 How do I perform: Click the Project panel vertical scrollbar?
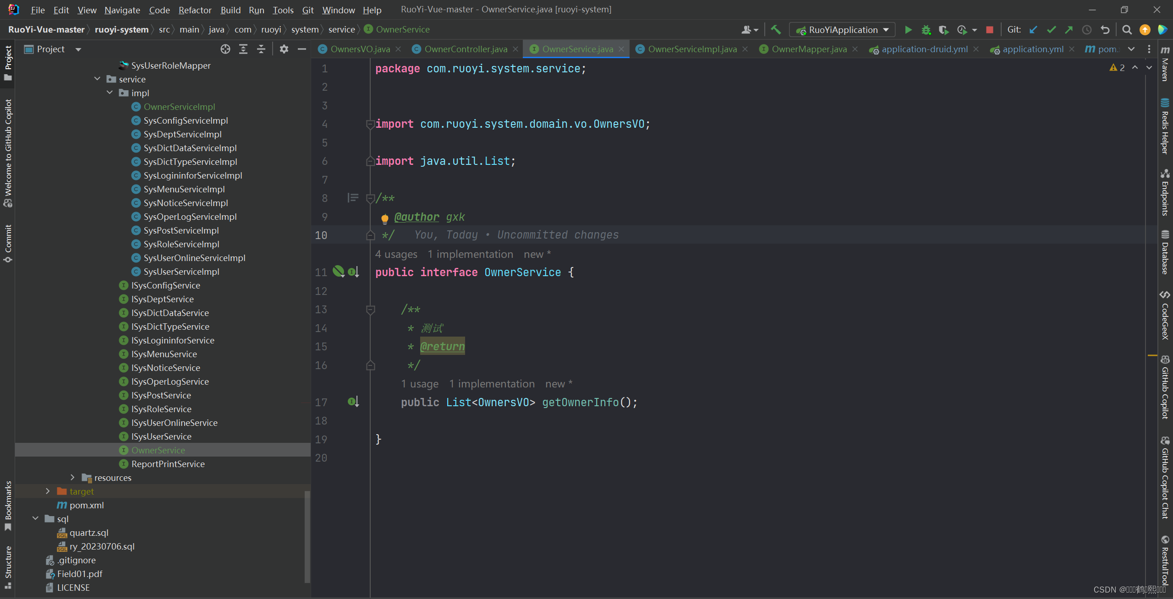point(307,537)
